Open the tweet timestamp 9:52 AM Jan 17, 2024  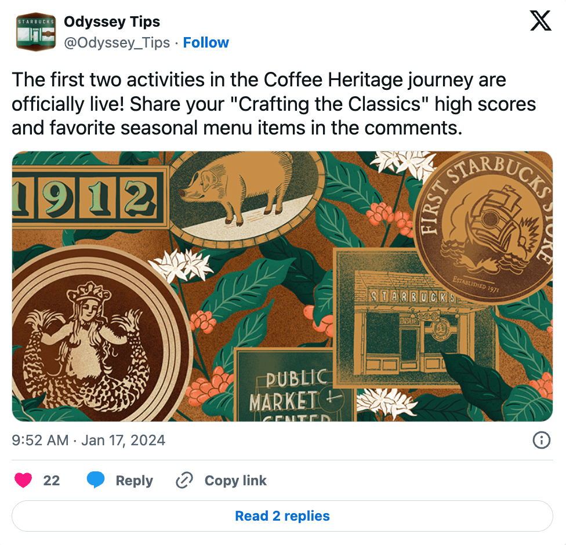click(x=88, y=440)
